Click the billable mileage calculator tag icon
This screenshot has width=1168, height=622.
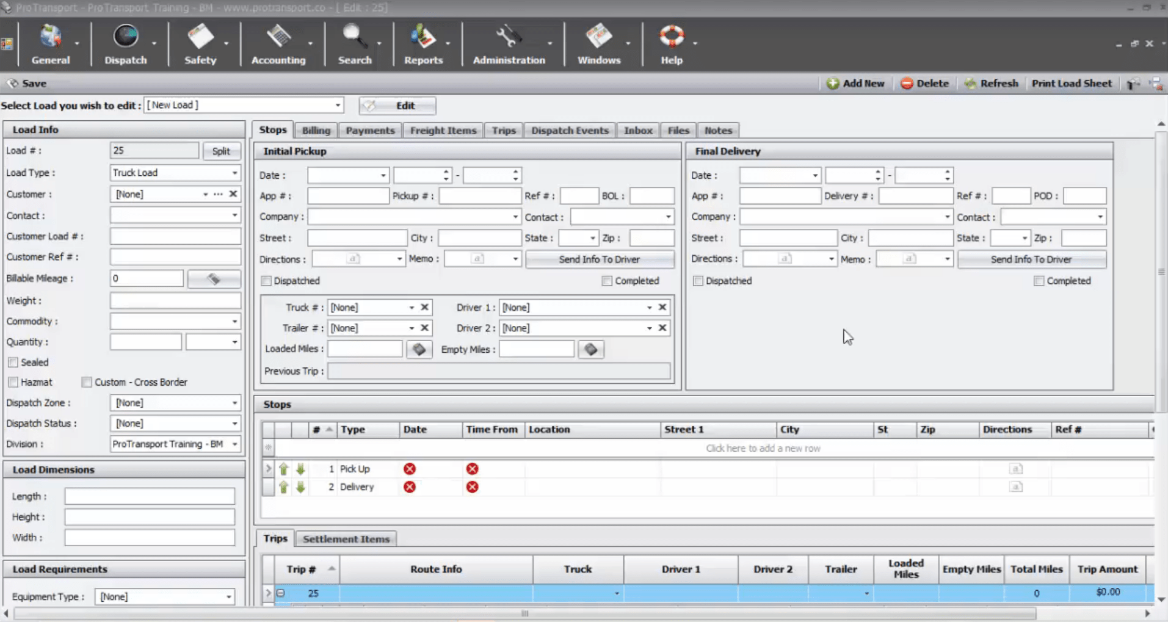coord(214,278)
